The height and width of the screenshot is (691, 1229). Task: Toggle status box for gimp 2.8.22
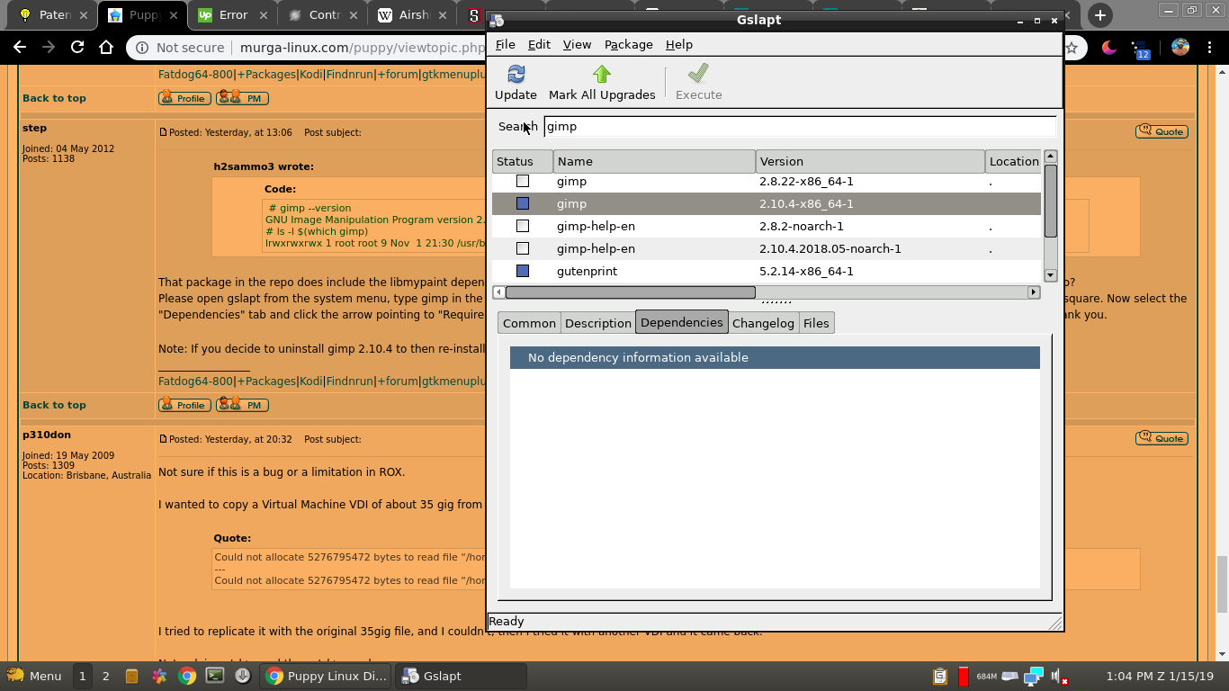click(522, 181)
